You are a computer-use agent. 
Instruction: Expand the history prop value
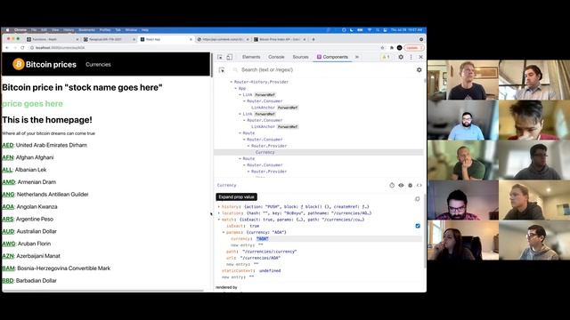[x=219, y=207]
